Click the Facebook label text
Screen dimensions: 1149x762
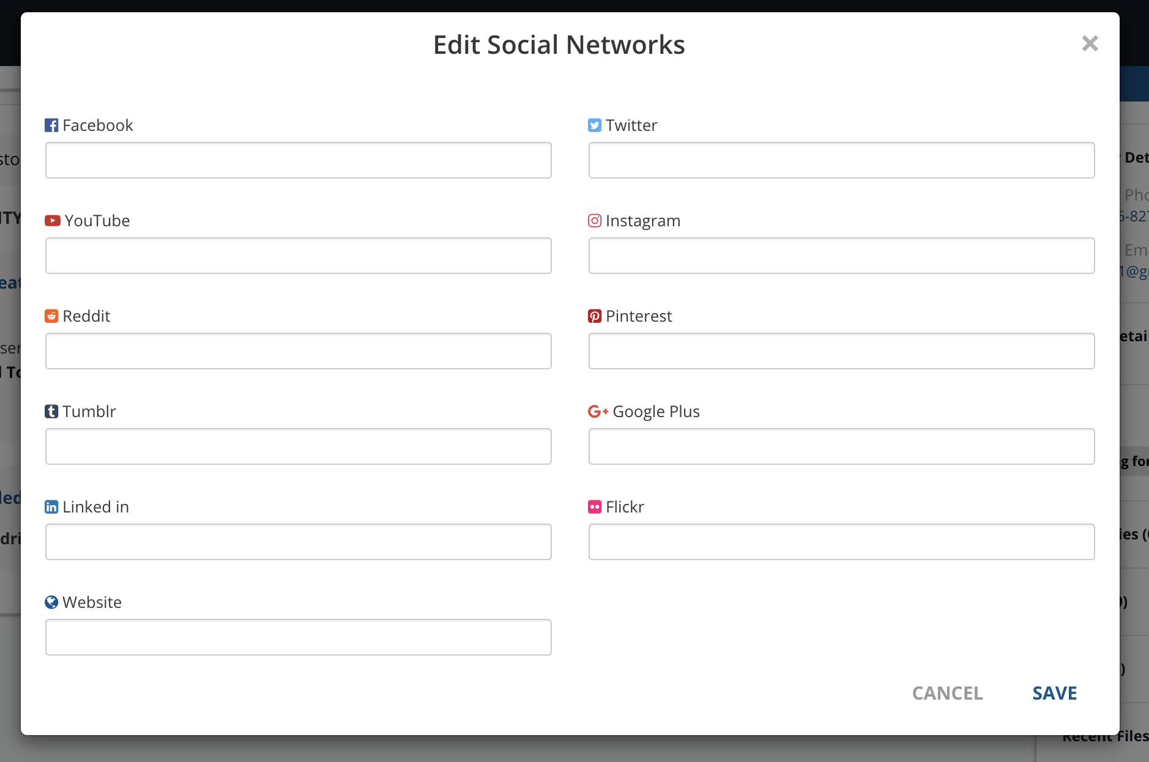98,125
